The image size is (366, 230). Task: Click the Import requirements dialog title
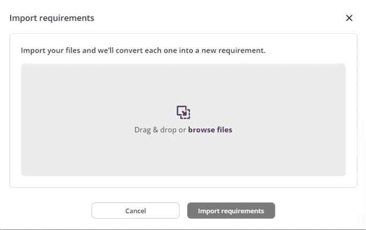tap(52, 18)
